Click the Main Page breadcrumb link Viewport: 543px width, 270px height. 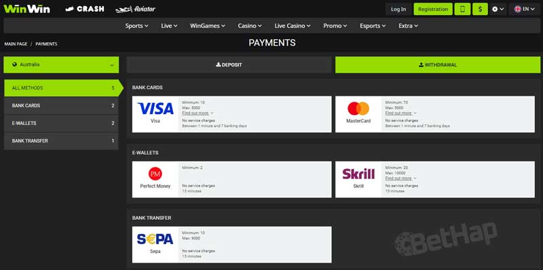point(16,44)
